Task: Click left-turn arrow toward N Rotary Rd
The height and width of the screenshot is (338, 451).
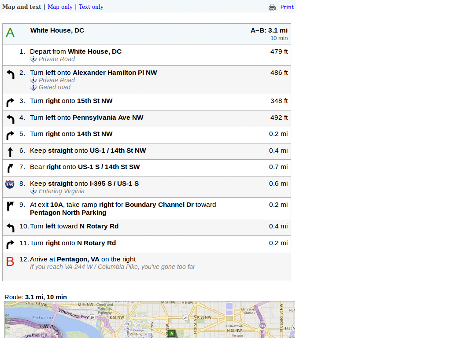Action: tap(11, 228)
